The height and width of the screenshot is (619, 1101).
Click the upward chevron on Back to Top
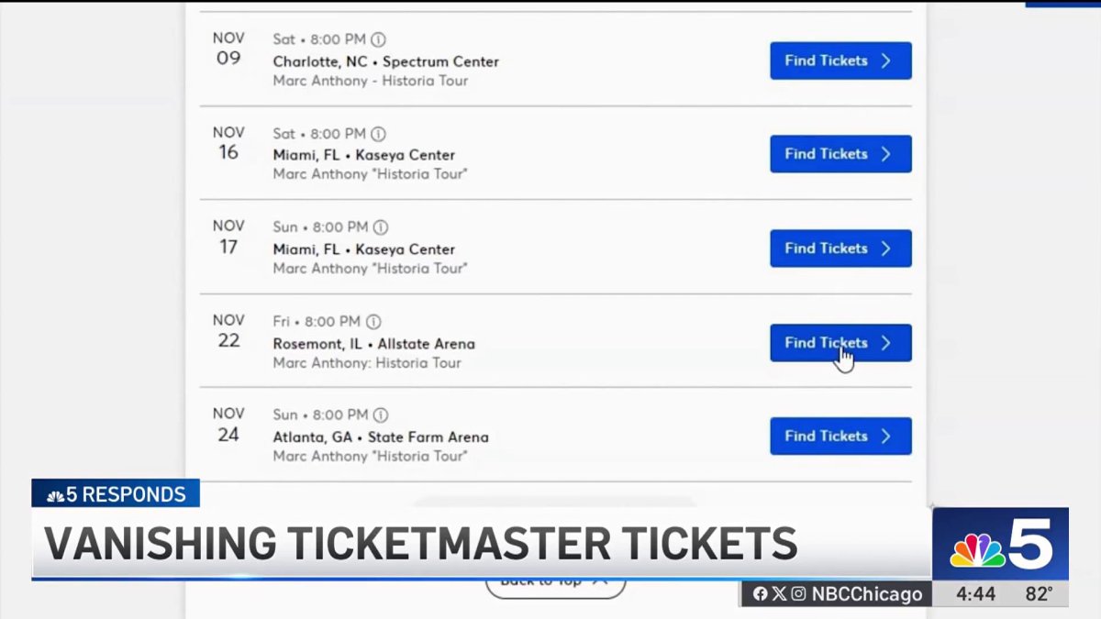point(601,580)
